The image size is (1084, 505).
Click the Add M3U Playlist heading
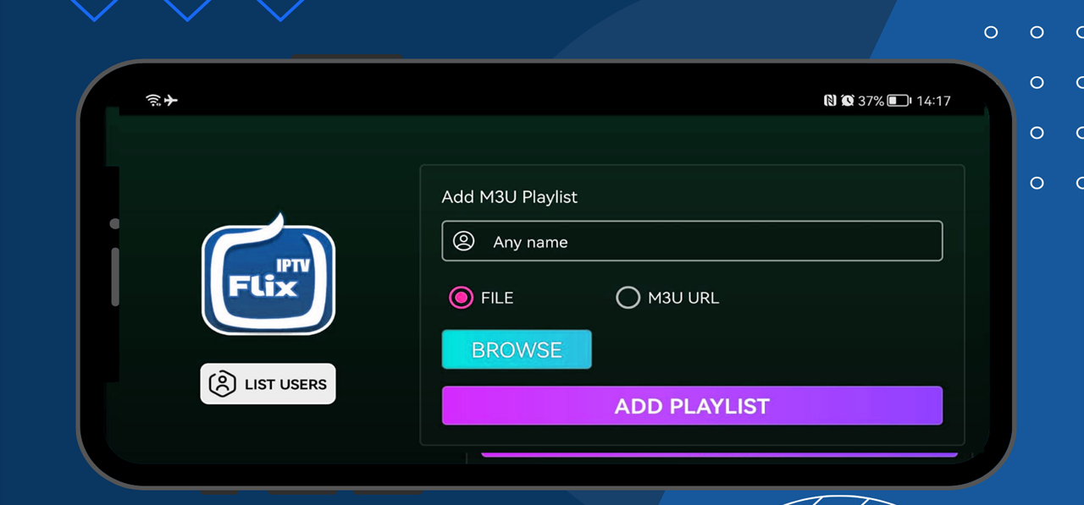(x=509, y=197)
